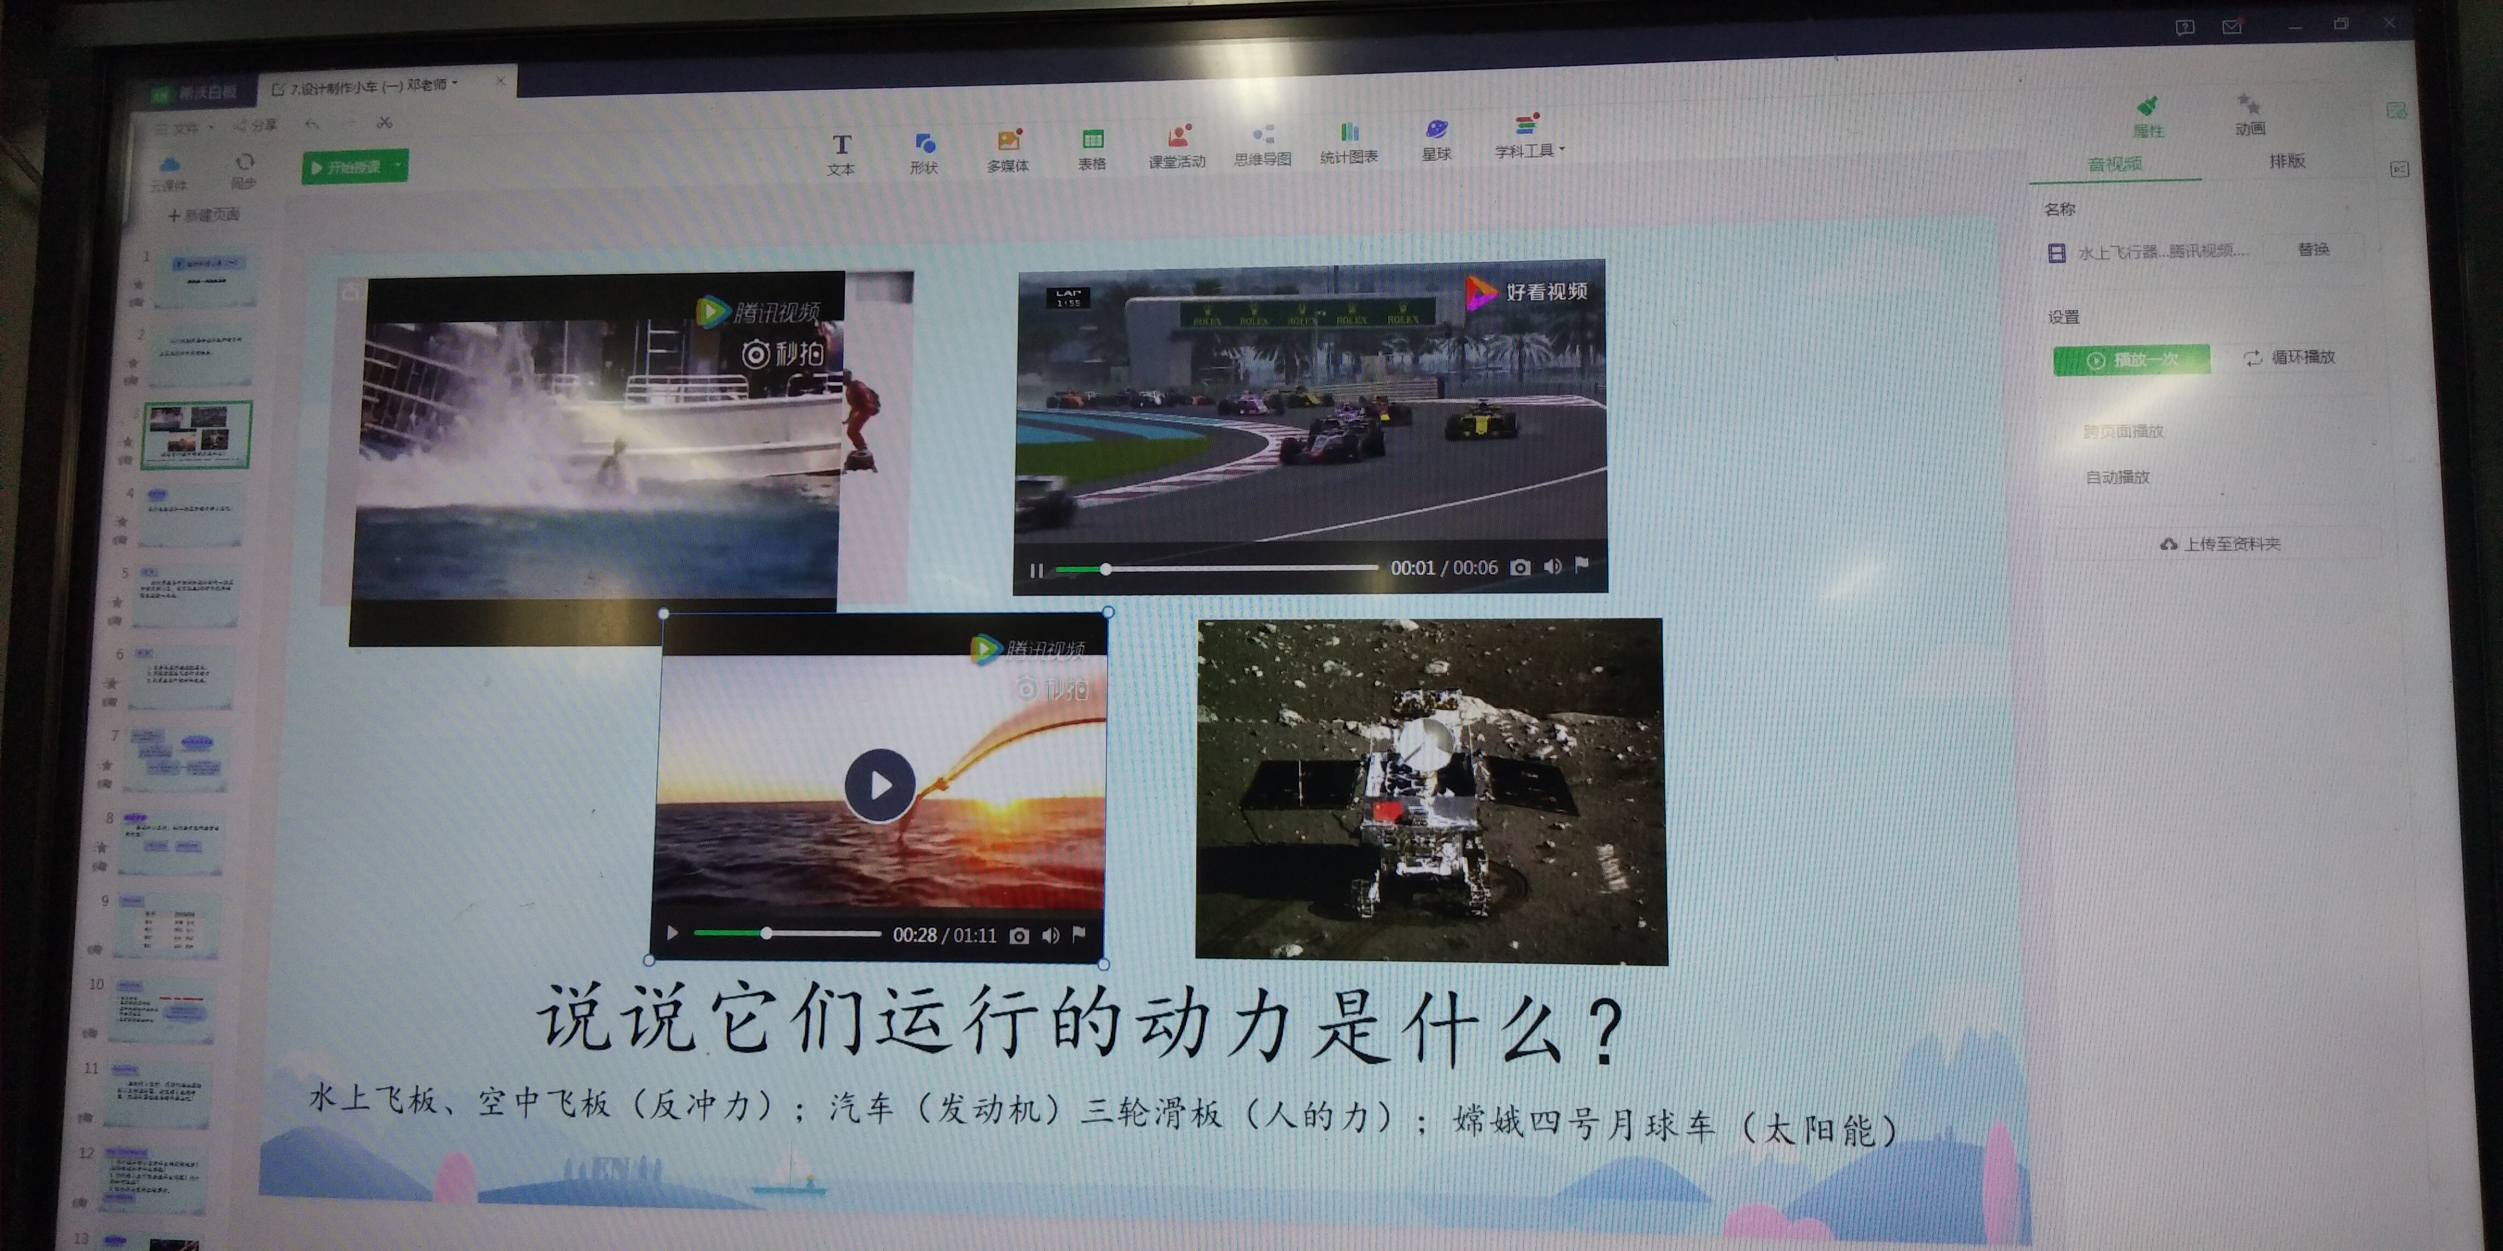Mute the water jetpack video volume
This screenshot has width=2503, height=1251.
pyautogui.click(x=1051, y=936)
